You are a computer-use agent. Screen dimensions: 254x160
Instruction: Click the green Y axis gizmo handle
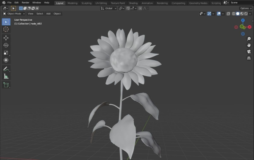[x=244, y=28]
